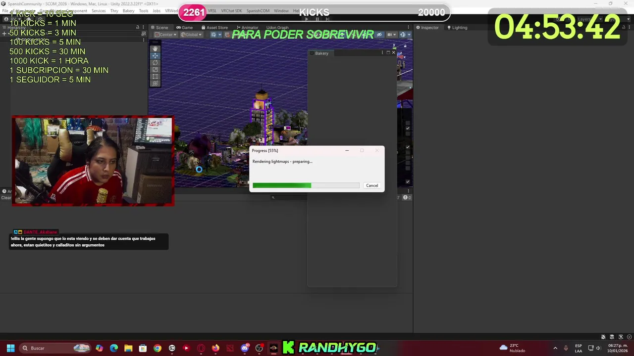Open Discord from taskbar
The height and width of the screenshot is (356, 634).
point(245,348)
